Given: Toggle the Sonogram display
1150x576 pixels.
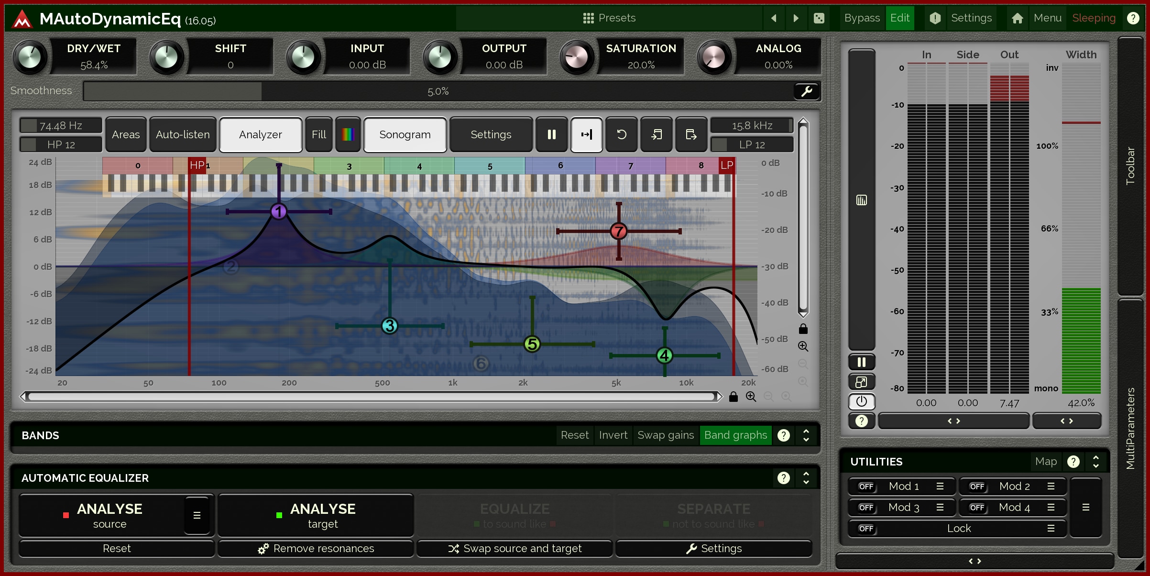Looking at the screenshot, I should click(x=405, y=135).
